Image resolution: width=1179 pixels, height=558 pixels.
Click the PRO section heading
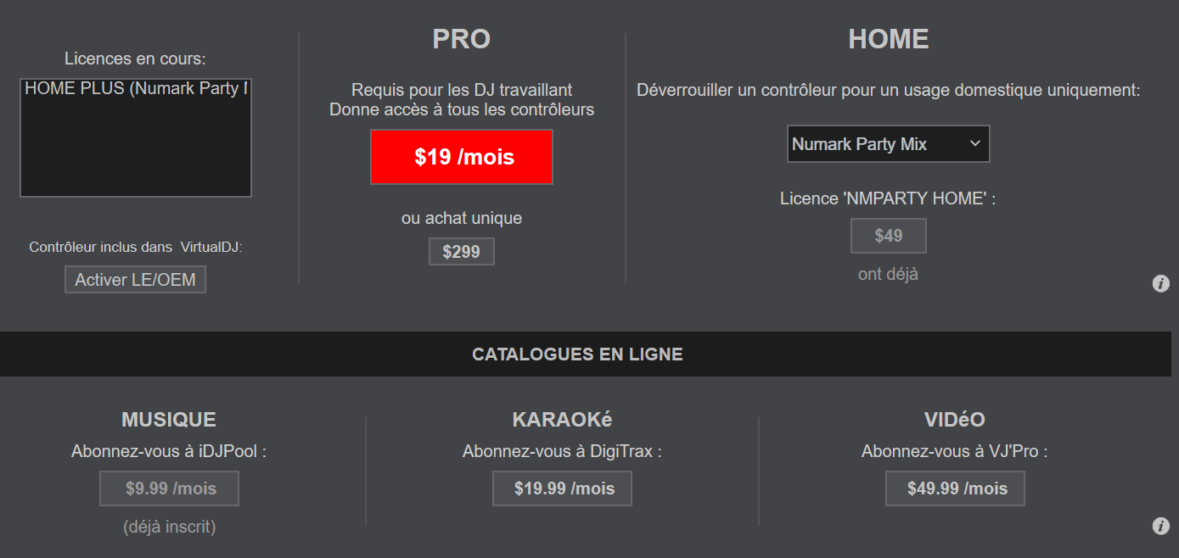(462, 39)
